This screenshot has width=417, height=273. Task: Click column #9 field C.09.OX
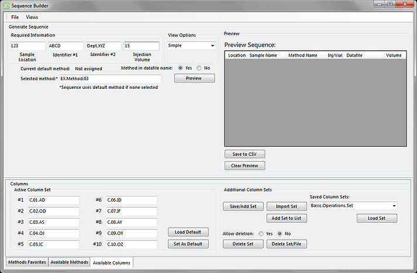132,233
